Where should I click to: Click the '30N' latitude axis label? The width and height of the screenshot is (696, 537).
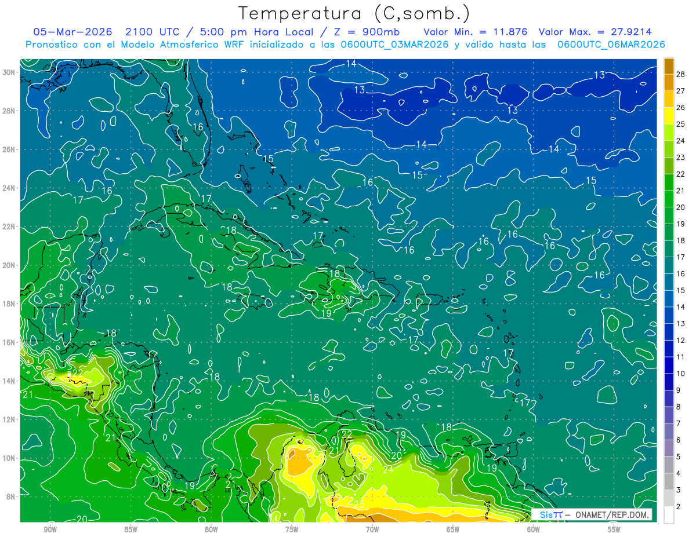pyautogui.click(x=8, y=72)
